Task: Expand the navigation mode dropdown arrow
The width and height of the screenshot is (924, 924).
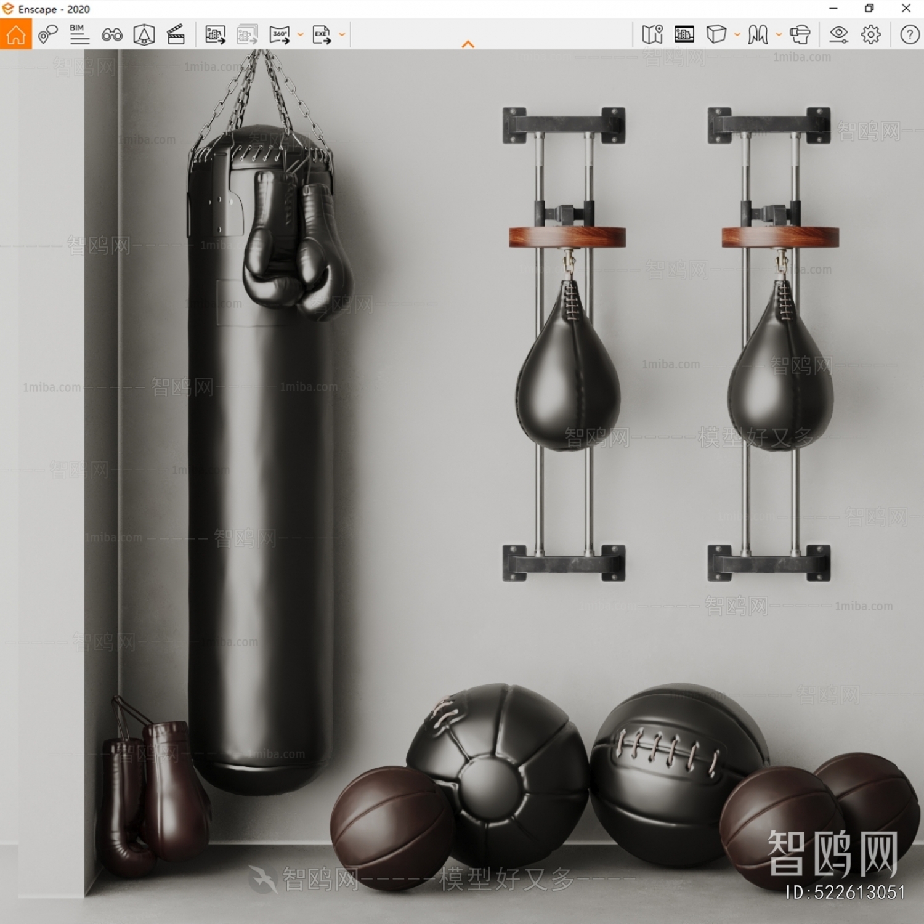Action: (x=779, y=34)
